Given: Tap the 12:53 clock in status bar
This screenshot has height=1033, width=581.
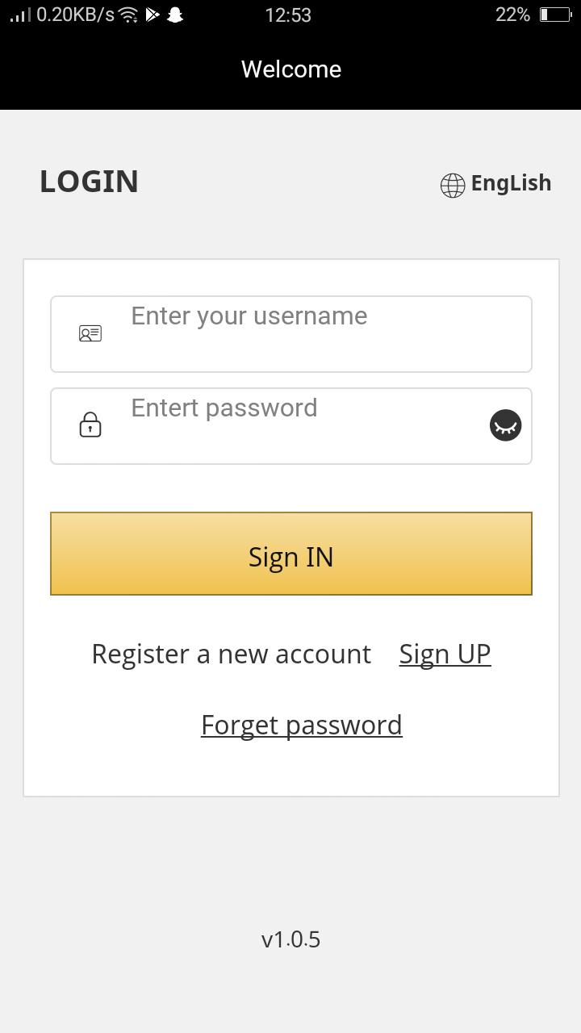Looking at the screenshot, I should [288, 15].
